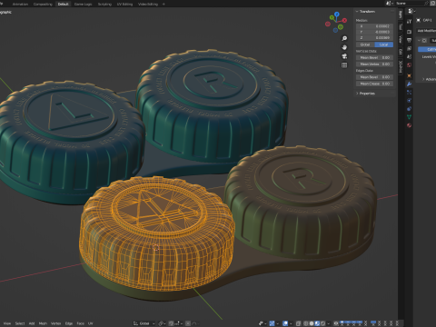Screen dimensions: 436x327
Task: Open the Select menu
Action: coord(20,323)
